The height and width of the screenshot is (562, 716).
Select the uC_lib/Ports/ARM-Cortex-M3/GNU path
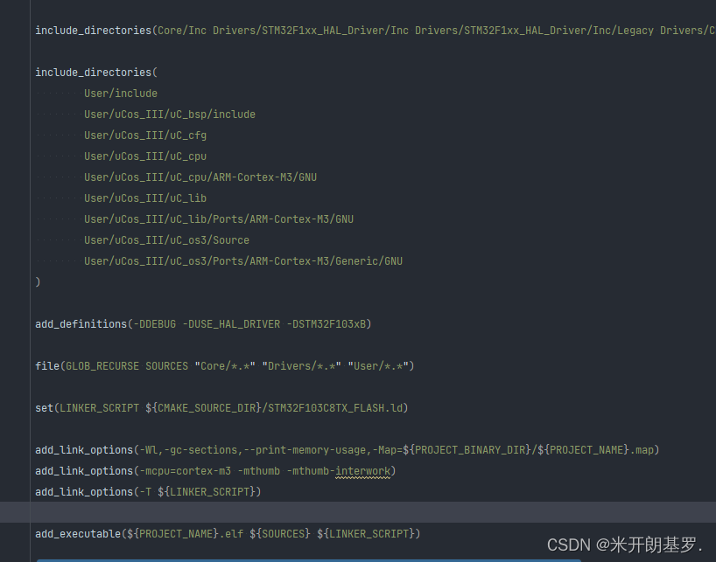click(x=218, y=219)
